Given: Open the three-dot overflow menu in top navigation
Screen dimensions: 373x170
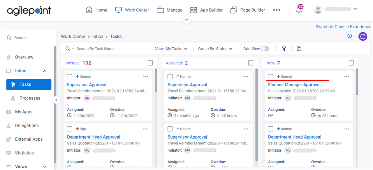Looking at the screenshot, I should (277, 10).
